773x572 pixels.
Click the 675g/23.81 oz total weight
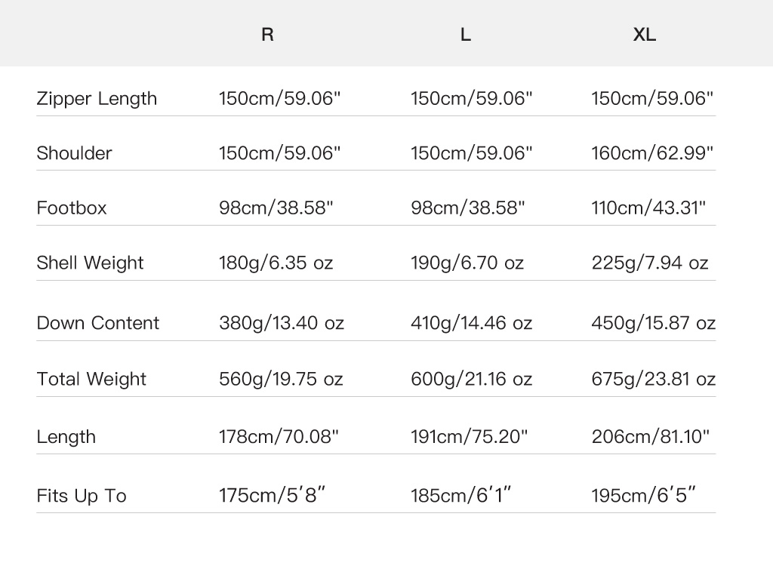point(654,379)
